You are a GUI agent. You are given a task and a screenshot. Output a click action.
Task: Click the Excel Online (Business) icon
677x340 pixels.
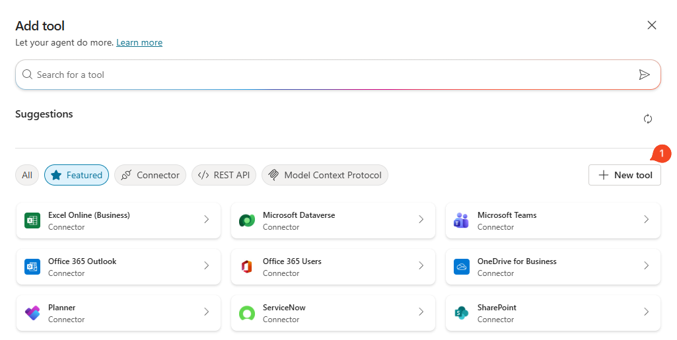tap(32, 221)
